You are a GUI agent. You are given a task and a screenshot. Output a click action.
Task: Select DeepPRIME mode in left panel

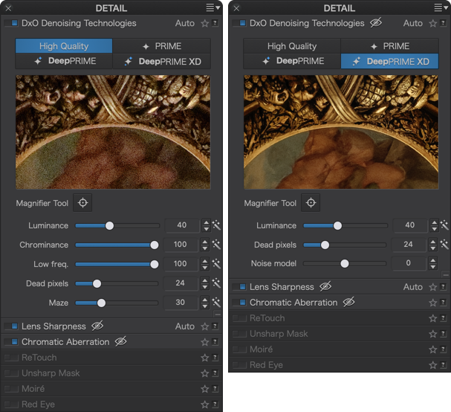64,61
